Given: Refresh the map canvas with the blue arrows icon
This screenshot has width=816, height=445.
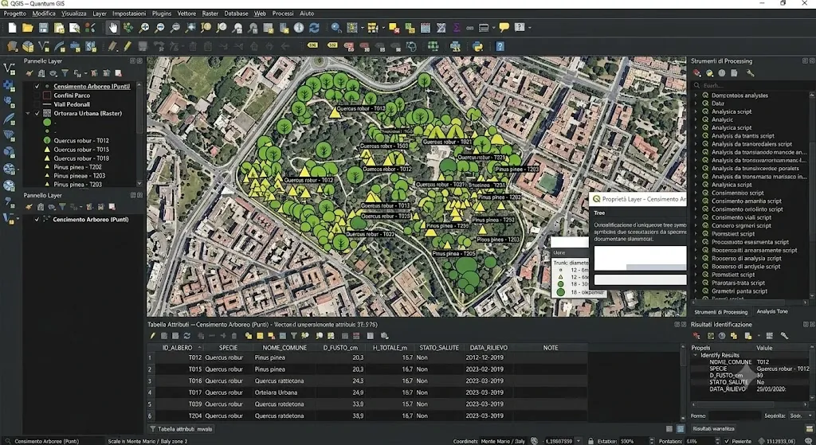Looking at the screenshot, I should (x=314, y=28).
